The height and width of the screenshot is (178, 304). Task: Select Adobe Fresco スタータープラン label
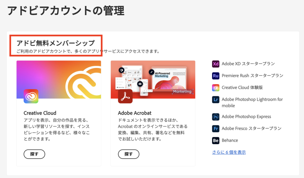251,128
